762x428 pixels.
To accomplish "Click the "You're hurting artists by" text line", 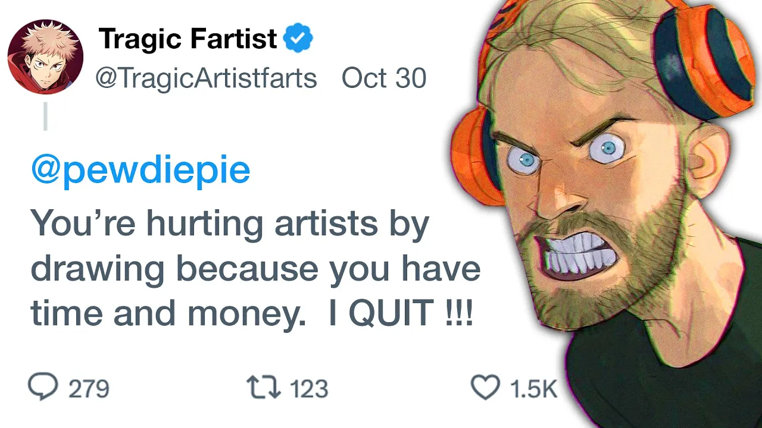I will click(230, 224).
